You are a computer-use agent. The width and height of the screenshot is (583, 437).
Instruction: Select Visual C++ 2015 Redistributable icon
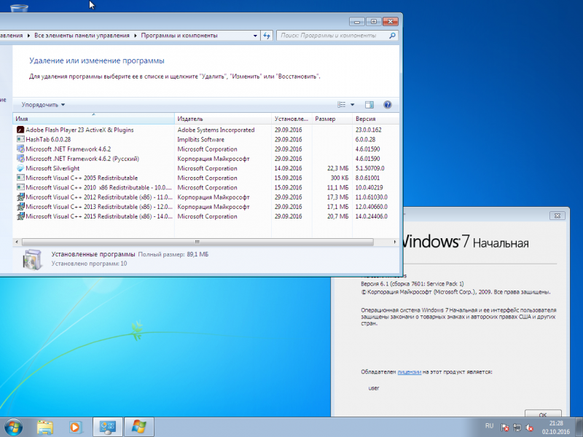click(x=20, y=216)
